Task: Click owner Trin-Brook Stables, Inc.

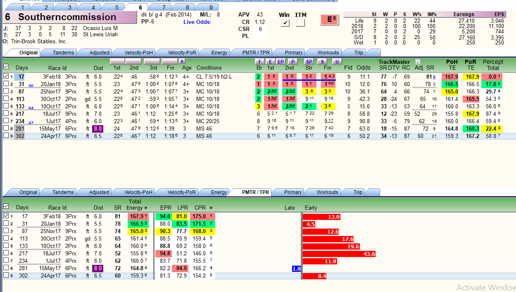Action: [x=38, y=41]
